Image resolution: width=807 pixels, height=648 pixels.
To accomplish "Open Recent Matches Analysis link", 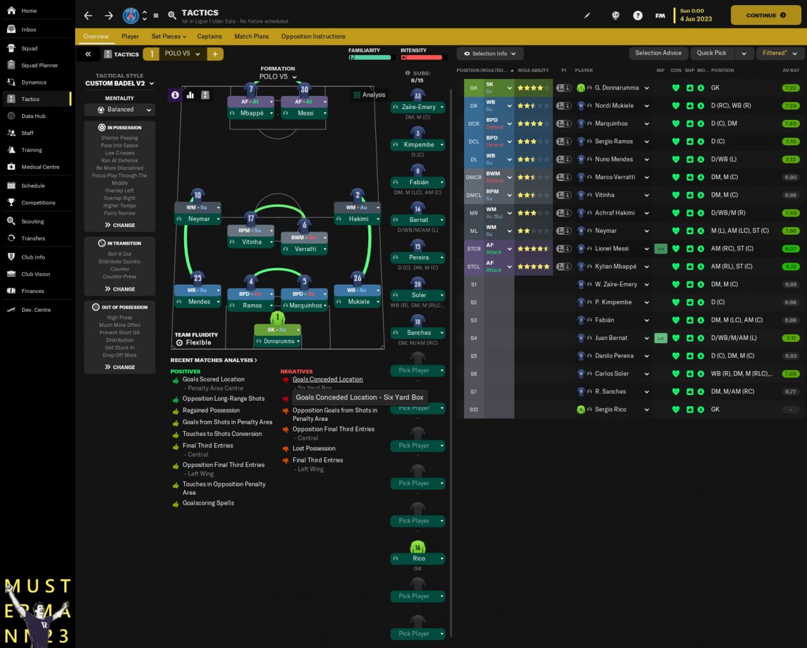I will click(x=214, y=360).
